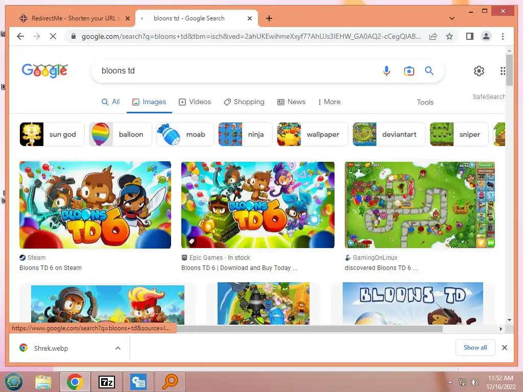The image size is (523, 392).
Task: Start voice search with the microphone icon
Action: tap(387, 70)
